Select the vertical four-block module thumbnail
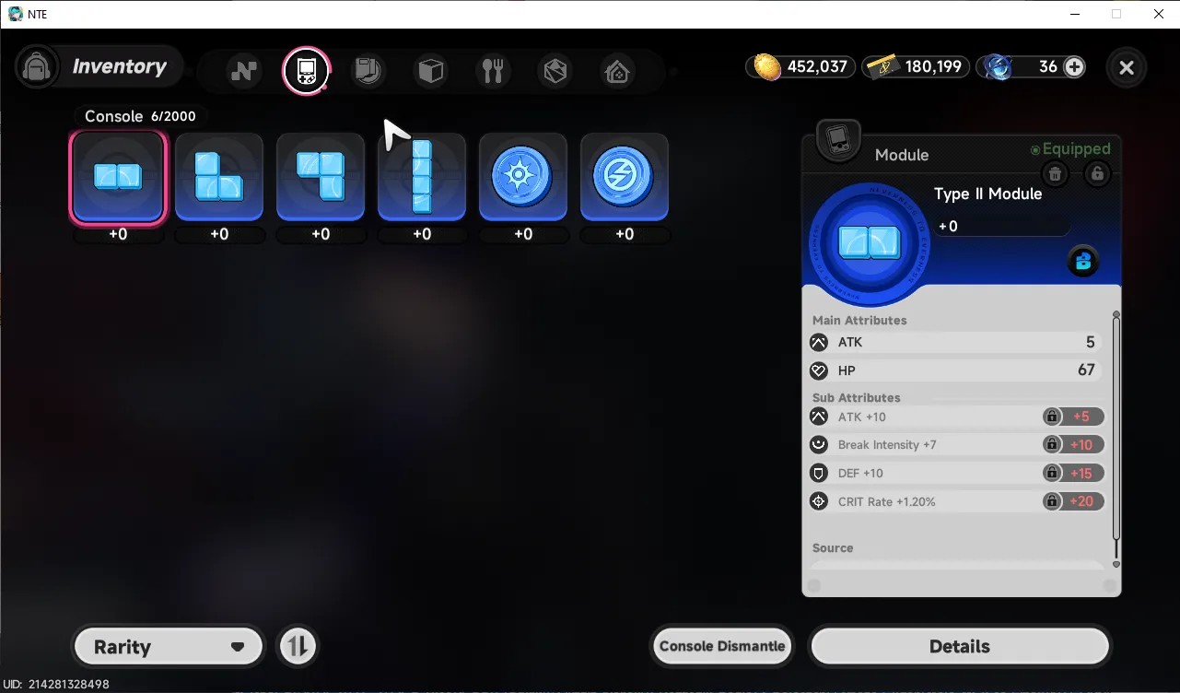 coord(422,177)
